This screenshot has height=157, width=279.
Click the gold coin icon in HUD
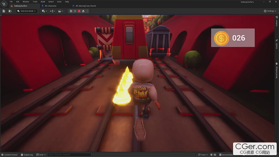point(221,38)
